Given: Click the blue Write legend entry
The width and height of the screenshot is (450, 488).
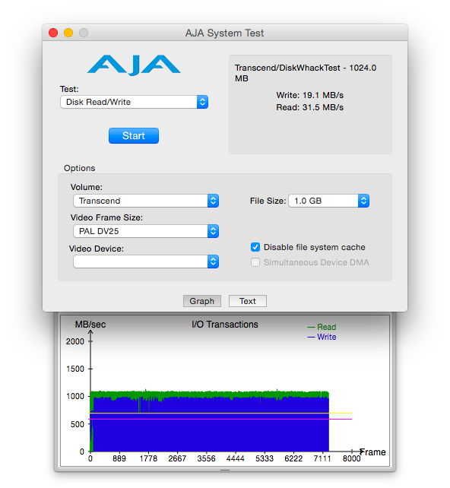Looking at the screenshot, I should pyautogui.click(x=322, y=337).
